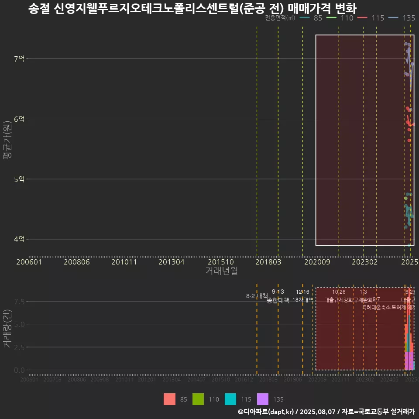Click the 7.5 volume axis label
This screenshot has width=419, height=419.
[19, 302]
